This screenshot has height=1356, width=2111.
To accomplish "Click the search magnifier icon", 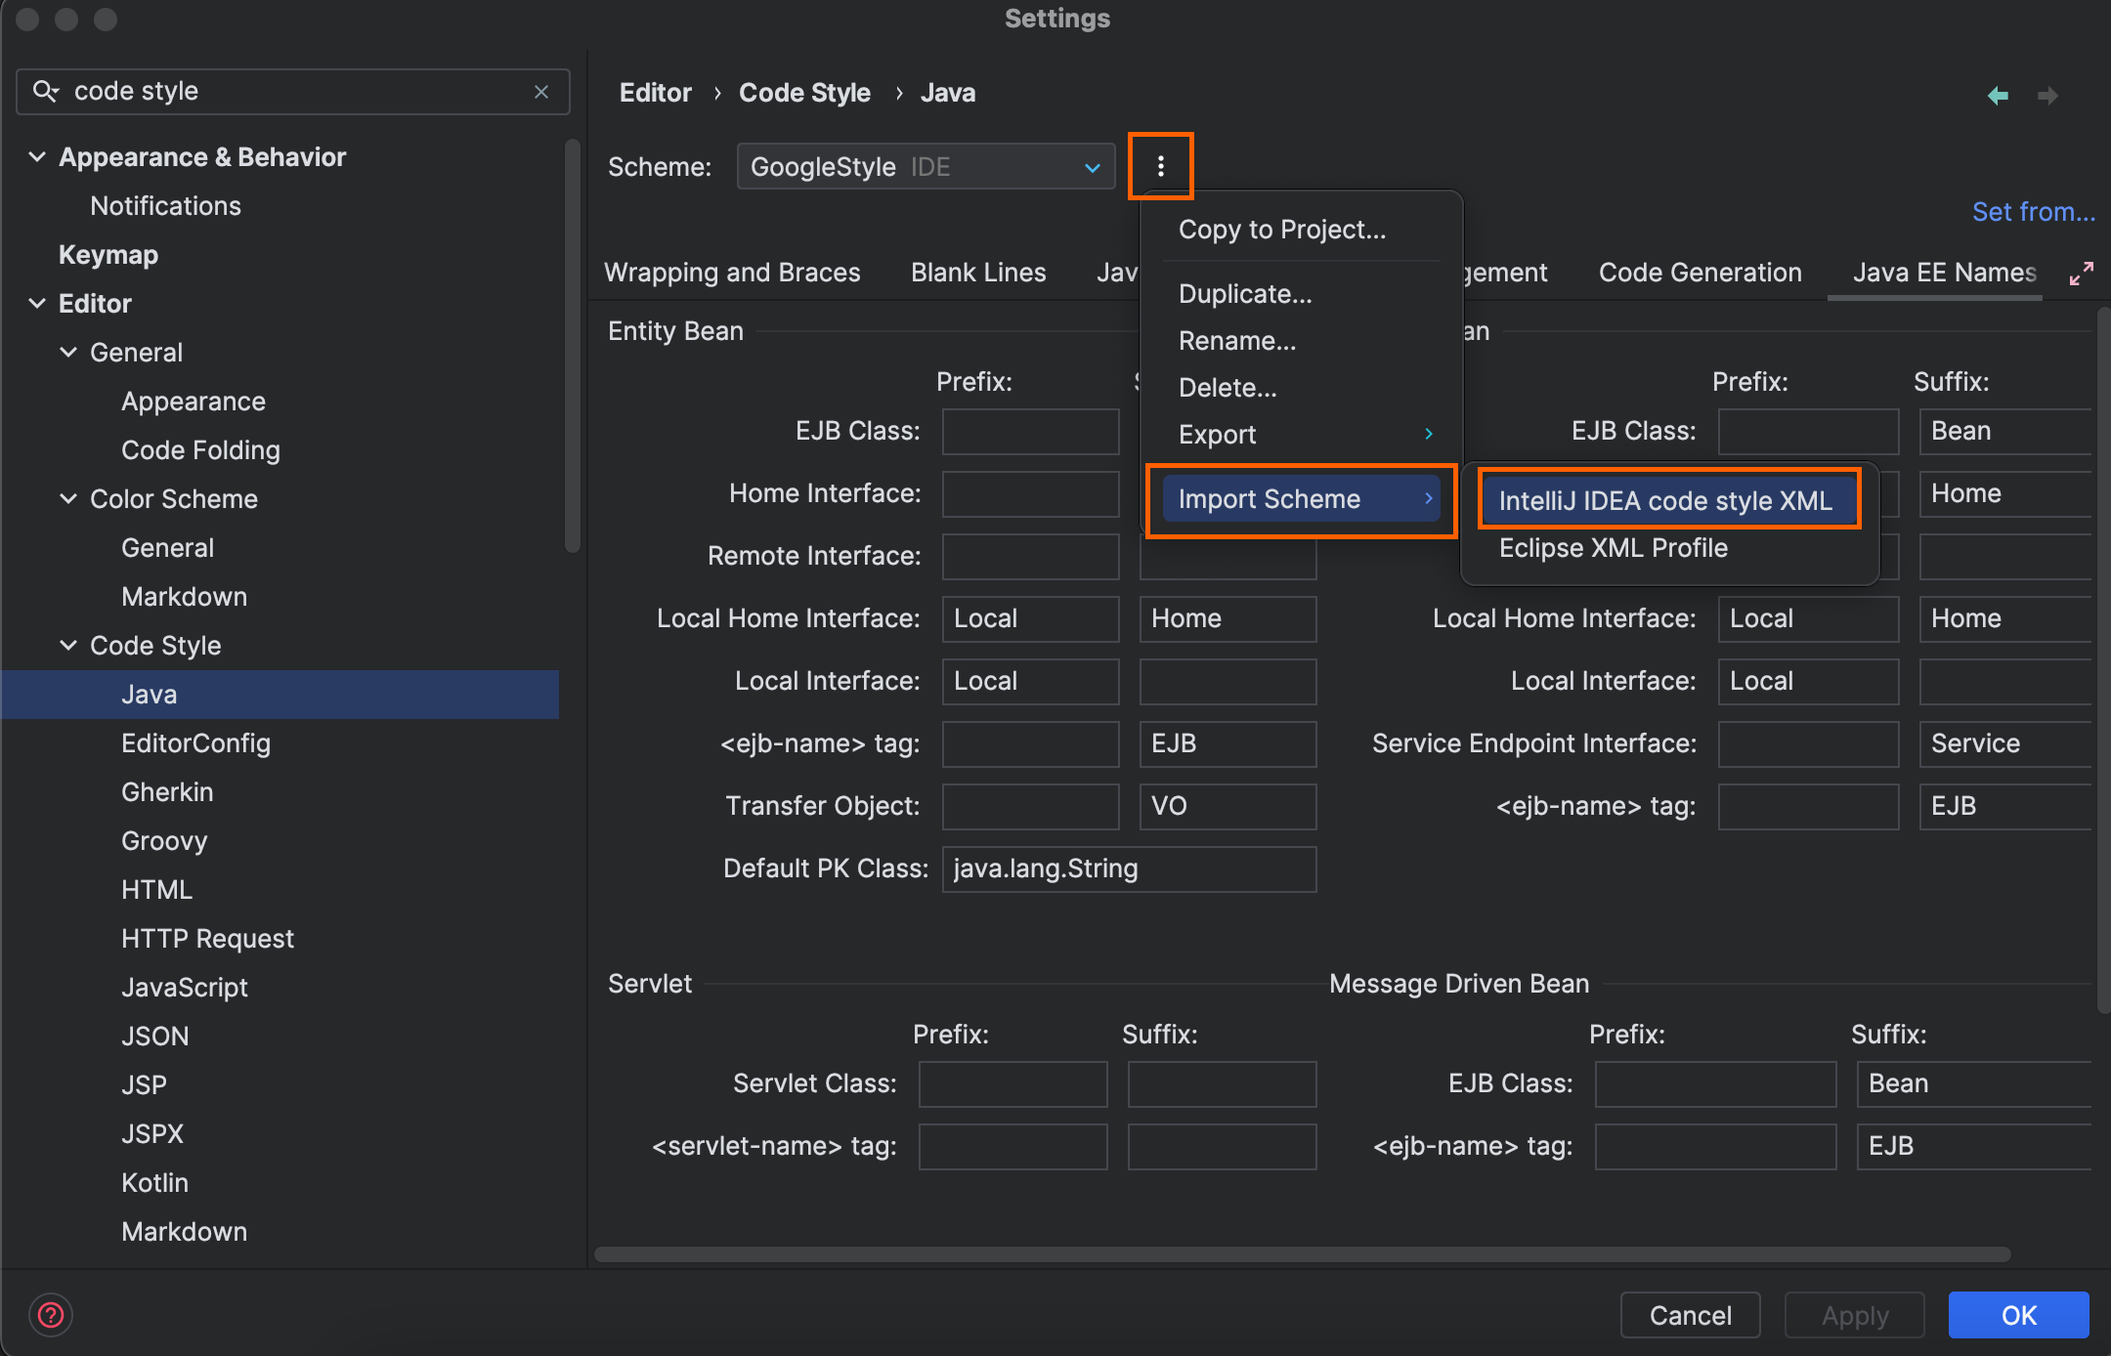I will (x=45, y=92).
